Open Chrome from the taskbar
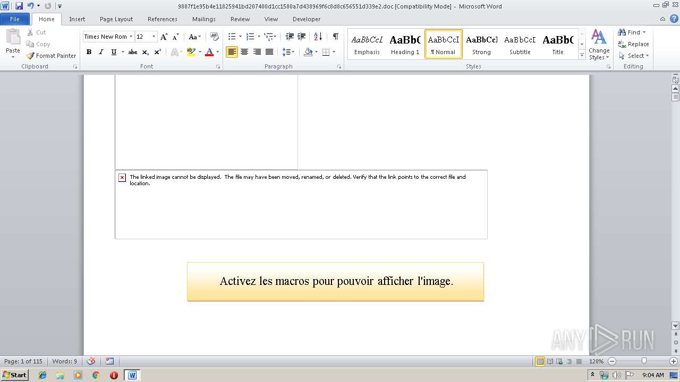Image resolution: width=680 pixels, height=382 pixels. point(96,375)
